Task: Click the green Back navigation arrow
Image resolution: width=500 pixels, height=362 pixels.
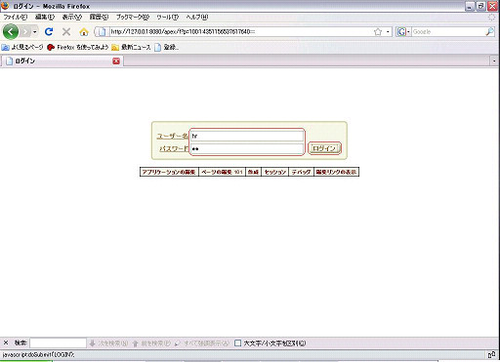Action: pyautogui.click(x=11, y=32)
